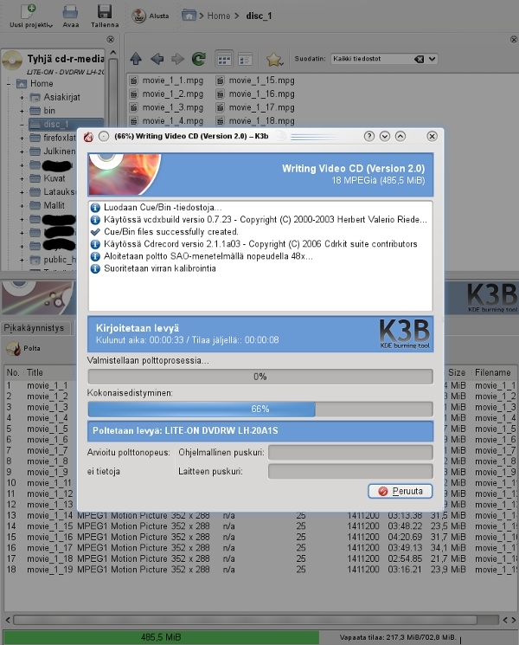This screenshot has height=645, width=519.
Task: Click the 485,5 MiB capacity bar
Action: 161,637
